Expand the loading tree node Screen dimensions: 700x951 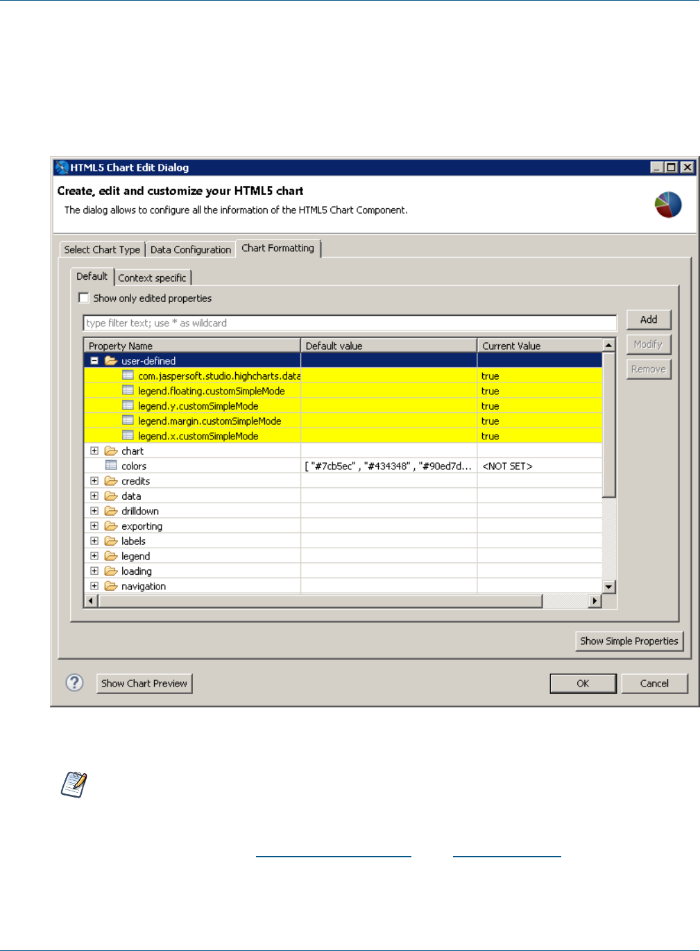click(94, 571)
